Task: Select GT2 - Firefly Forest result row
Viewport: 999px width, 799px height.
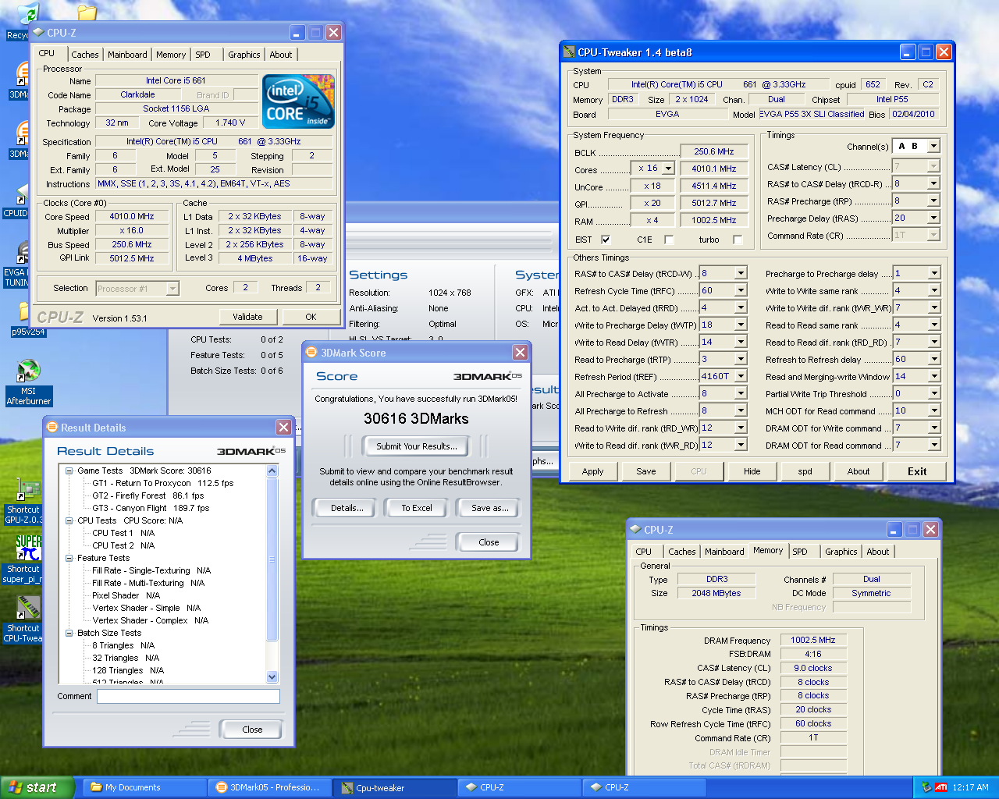Action: (148, 495)
